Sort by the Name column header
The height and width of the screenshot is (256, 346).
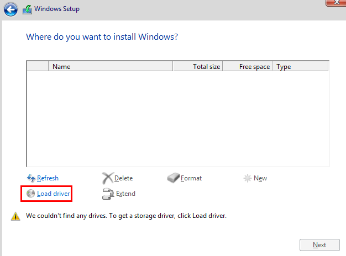click(x=111, y=67)
